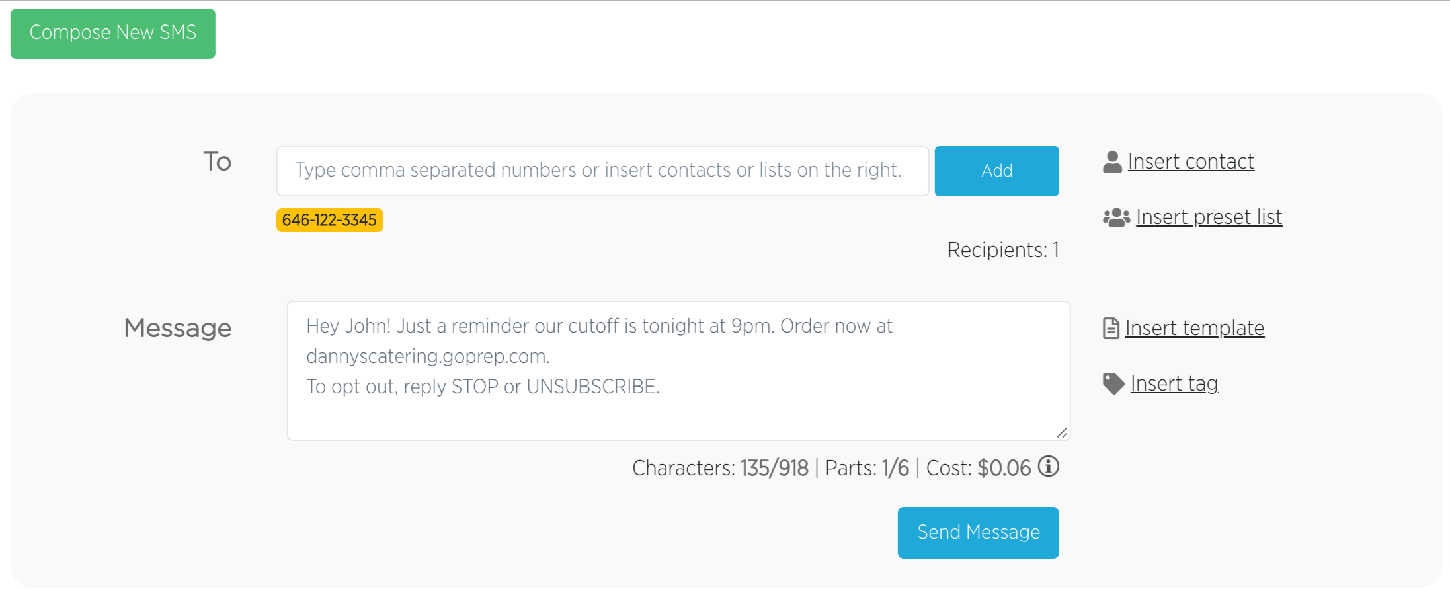Click inside the Message text area
The width and height of the screenshot is (1450, 589).
[678, 371]
